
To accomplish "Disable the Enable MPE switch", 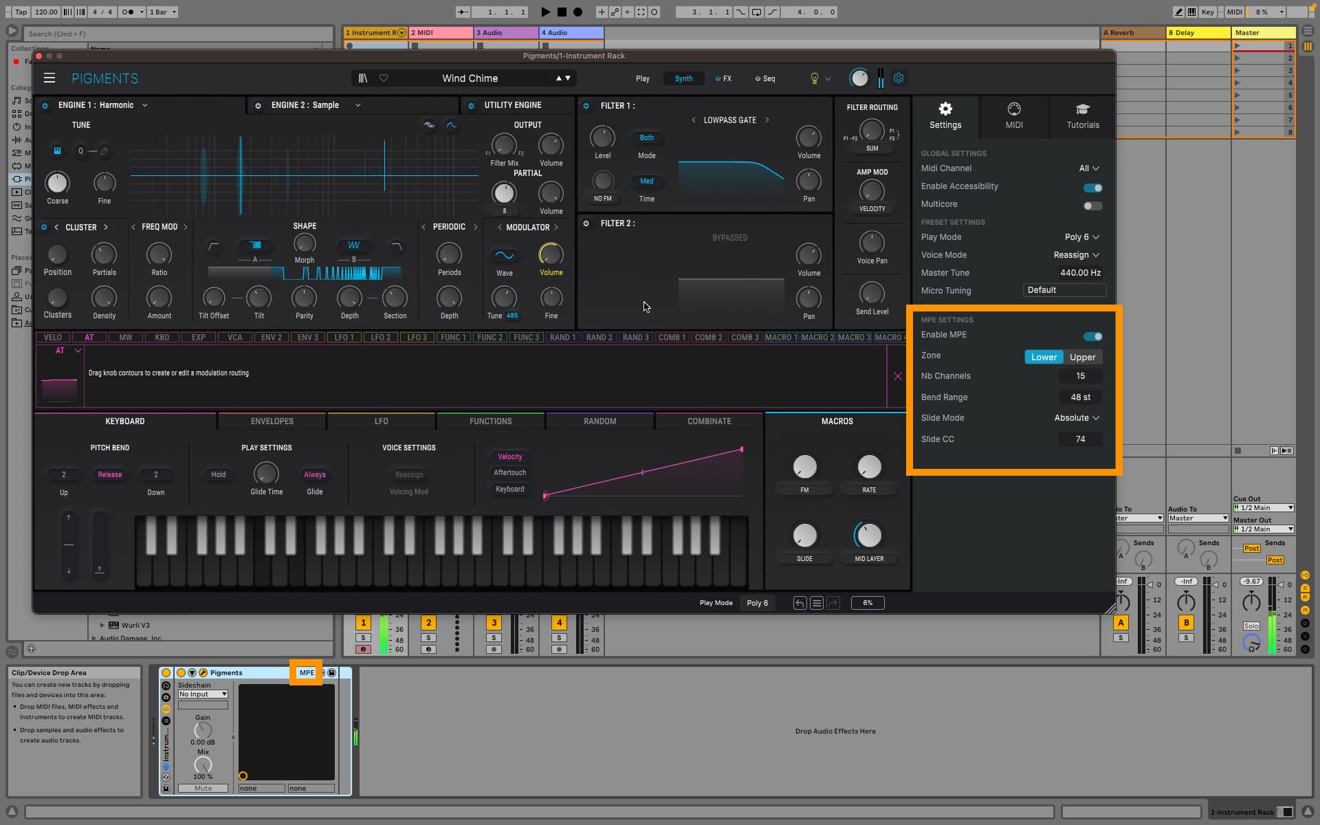I will click(x=1092, y=336).
